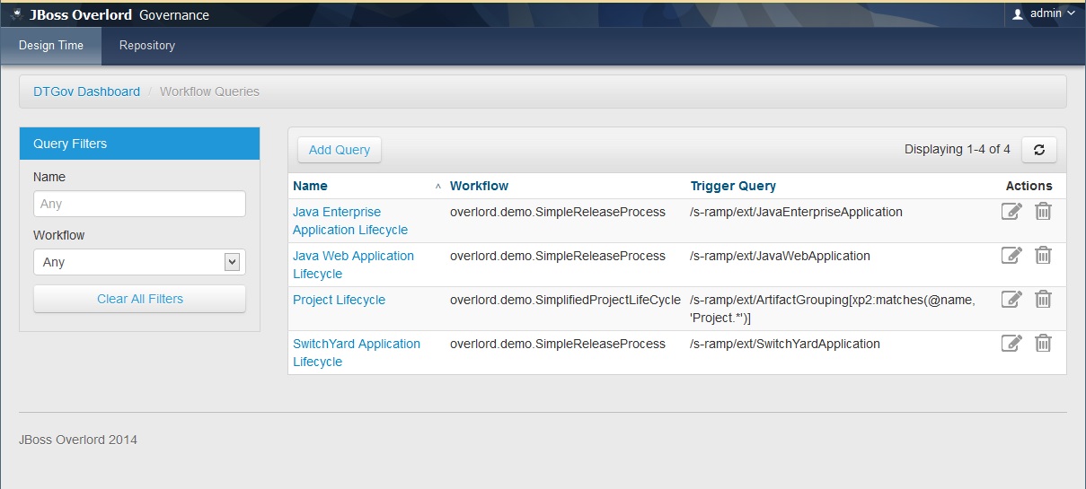1086x489 pixels.
Task: Select /s-ramp/ext/SwitchYardApplication trigger query cell
Action: (784, 344)
